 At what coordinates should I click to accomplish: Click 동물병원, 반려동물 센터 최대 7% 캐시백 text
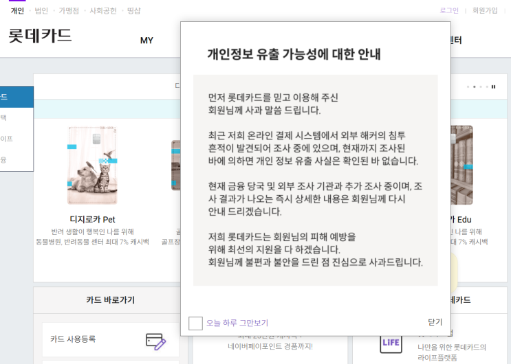click(92, 242)
